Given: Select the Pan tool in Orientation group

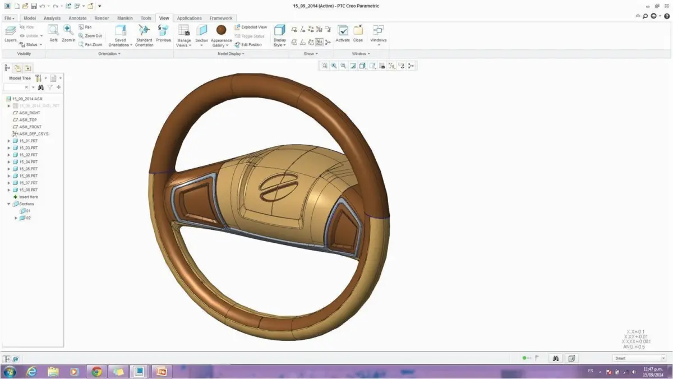Looking at the screenshot, I should coord(85,27).
